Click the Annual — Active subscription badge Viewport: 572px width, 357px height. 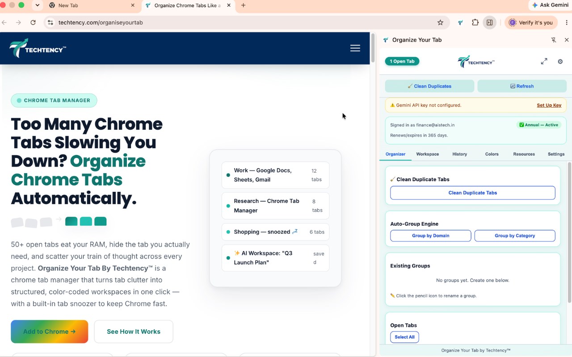tap(539, 125)
